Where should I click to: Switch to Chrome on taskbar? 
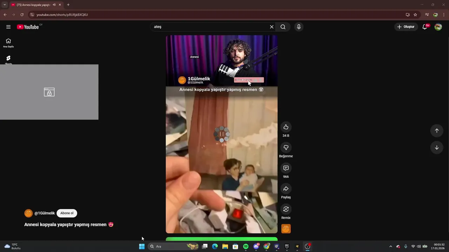coord(266,246)
